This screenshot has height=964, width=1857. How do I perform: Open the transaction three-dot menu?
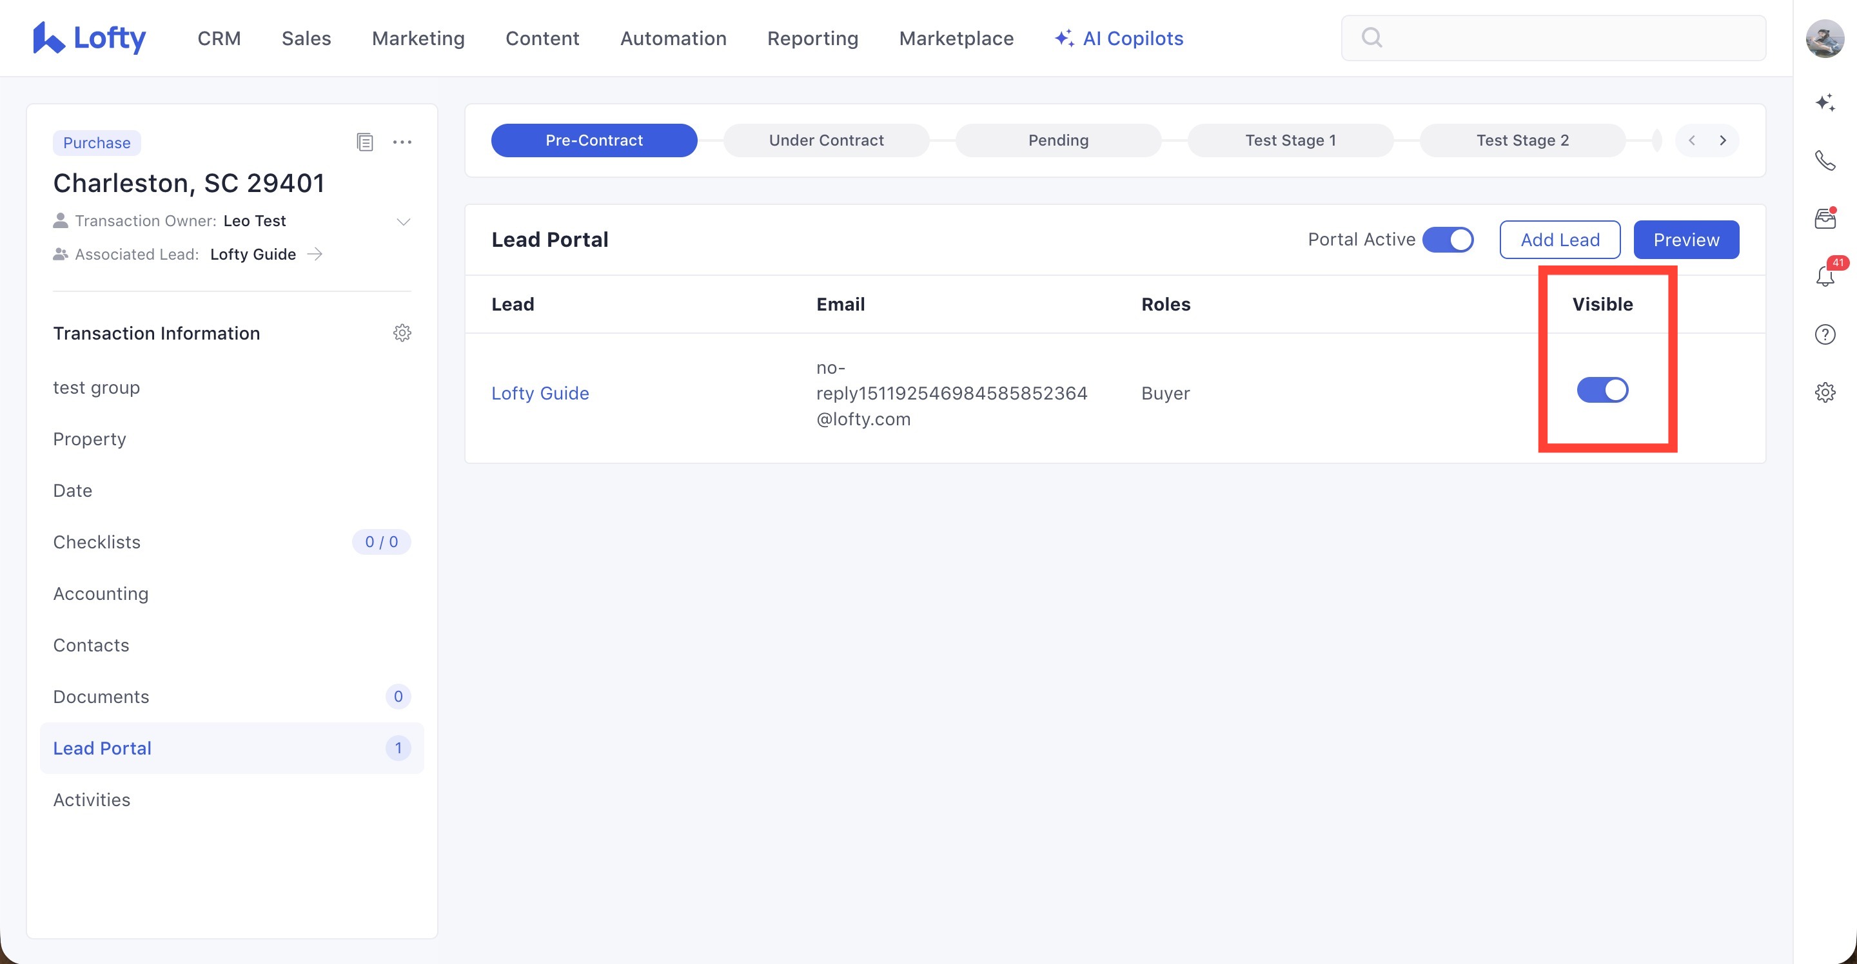pos(402,142)
